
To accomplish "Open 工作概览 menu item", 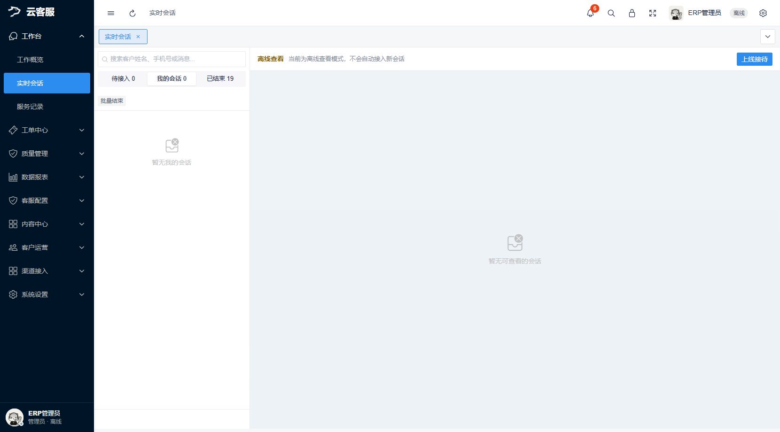I will click(47, 60).
